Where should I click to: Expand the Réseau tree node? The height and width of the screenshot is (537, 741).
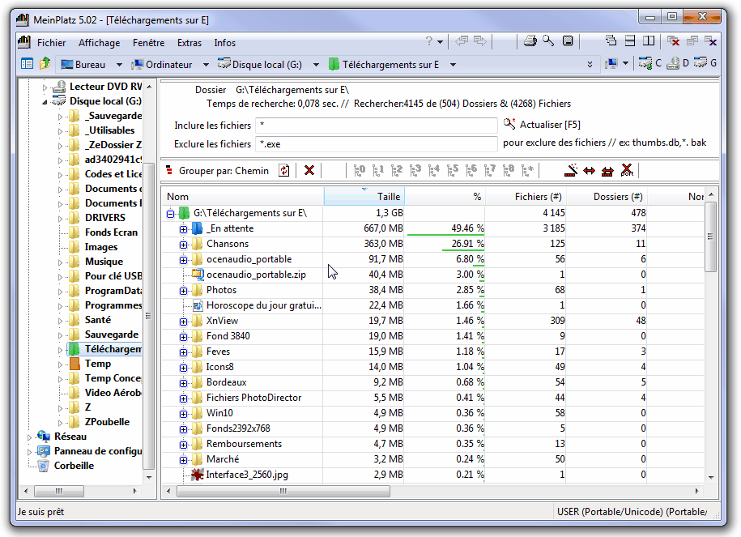pos(29,437)
